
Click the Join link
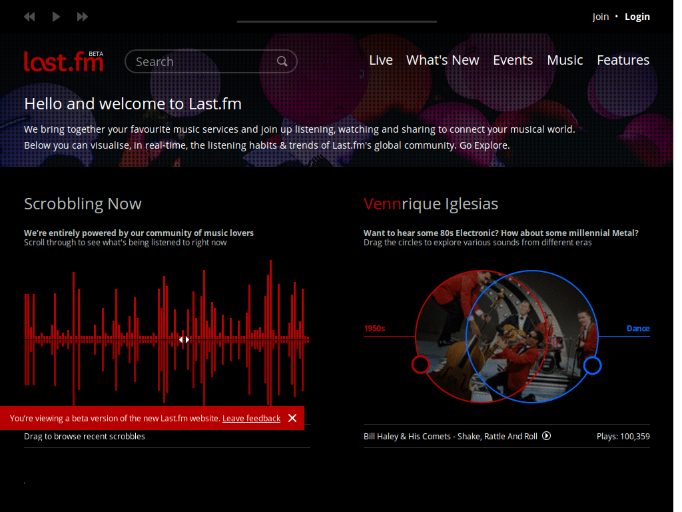600,16
